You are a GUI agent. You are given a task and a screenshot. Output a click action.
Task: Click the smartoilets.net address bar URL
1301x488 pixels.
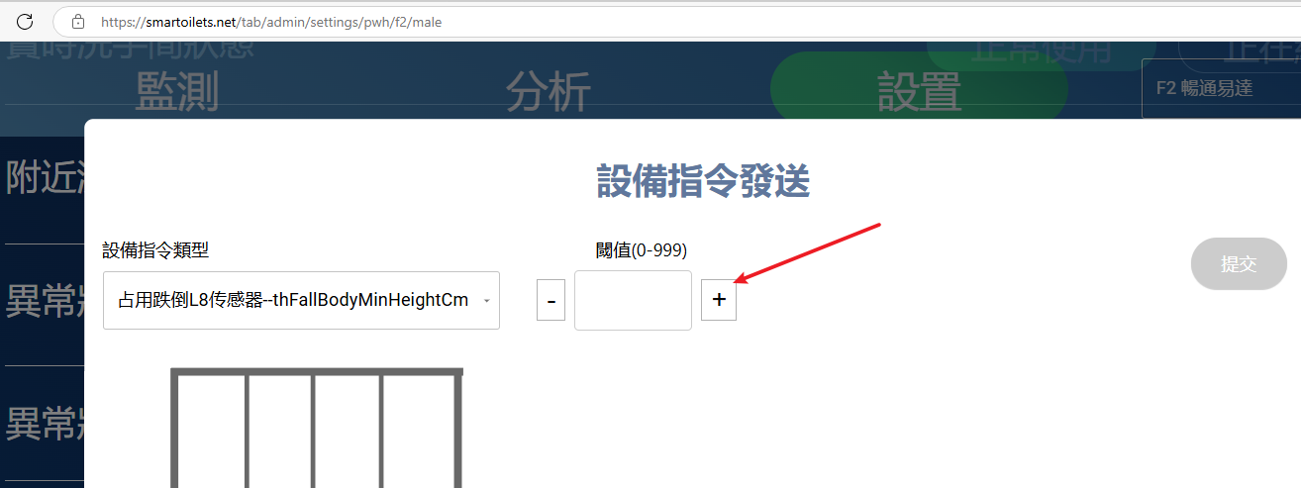pyautogui.click(x=271, y=22)
